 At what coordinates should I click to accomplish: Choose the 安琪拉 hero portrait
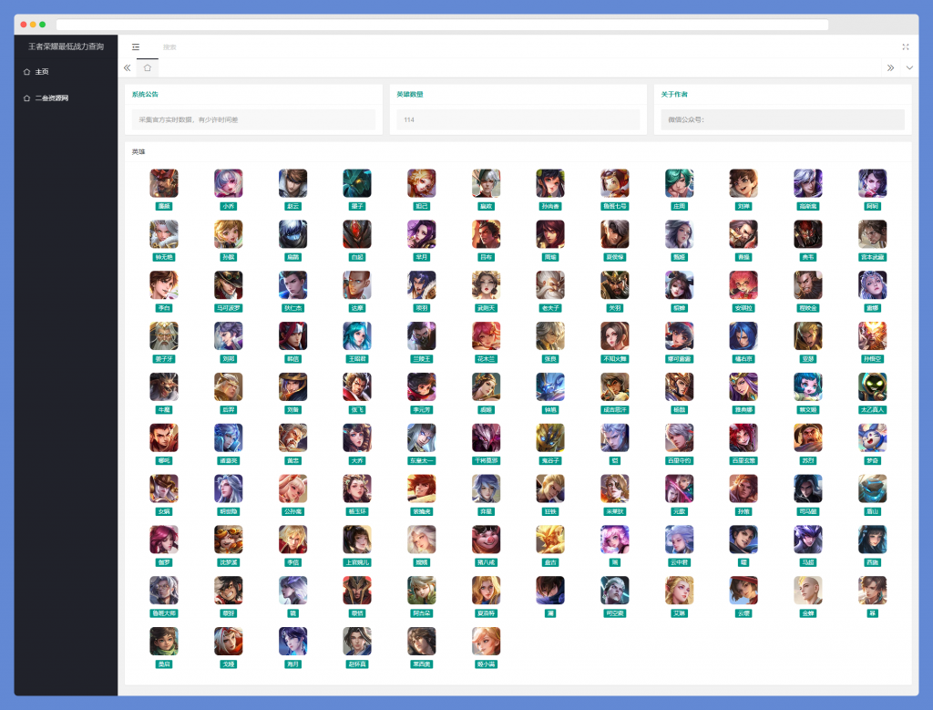coord(743,285)
